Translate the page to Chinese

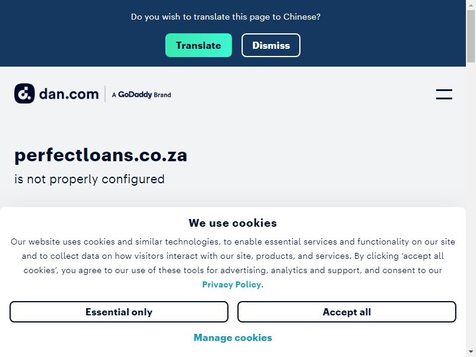[x=199, y=45]
